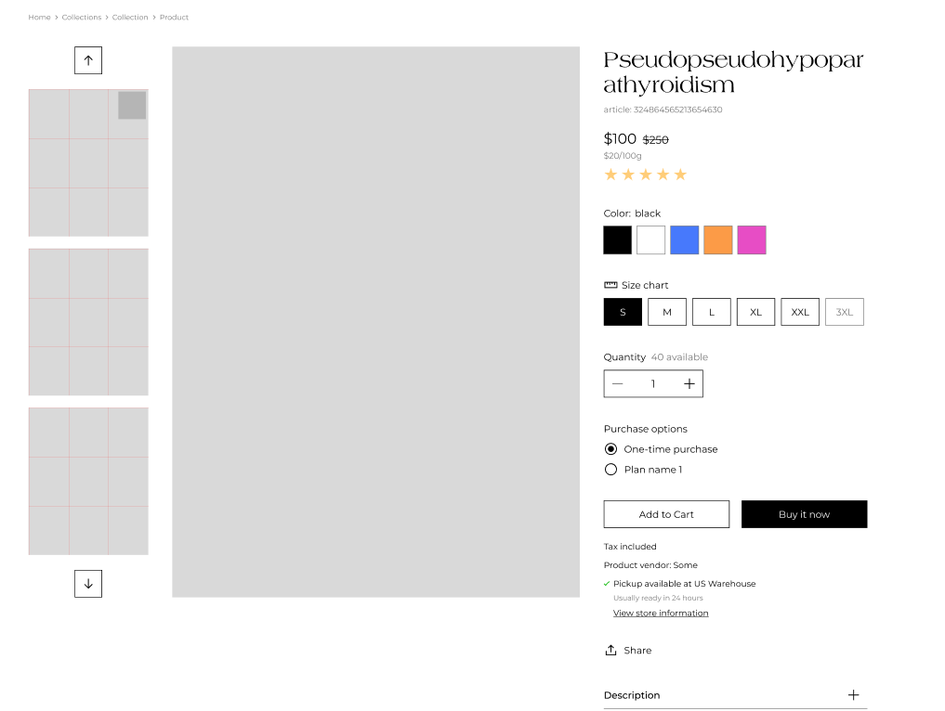Go to Home breadcrumb
Screen dimensions: 945x711
click(39, 18)
